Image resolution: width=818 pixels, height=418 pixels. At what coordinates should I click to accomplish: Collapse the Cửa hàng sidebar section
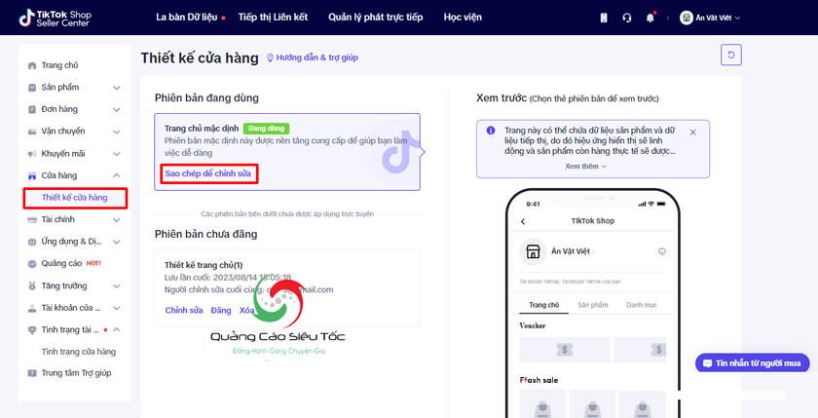tap(116, 175)
